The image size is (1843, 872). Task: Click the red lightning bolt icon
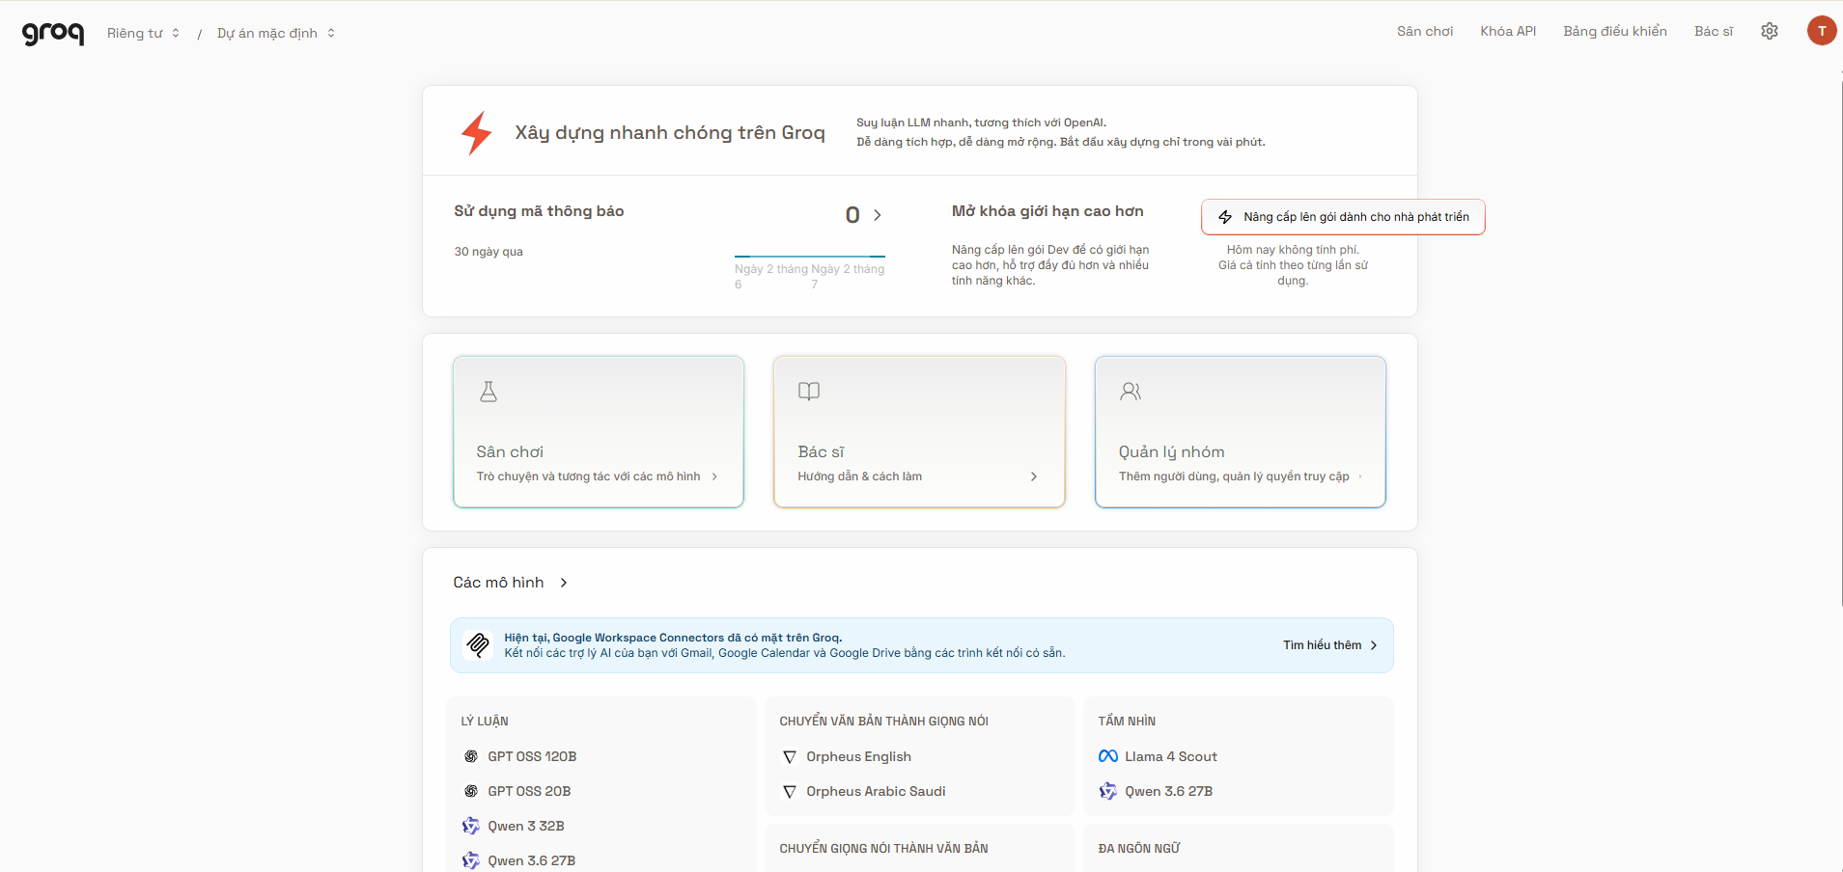476,133
